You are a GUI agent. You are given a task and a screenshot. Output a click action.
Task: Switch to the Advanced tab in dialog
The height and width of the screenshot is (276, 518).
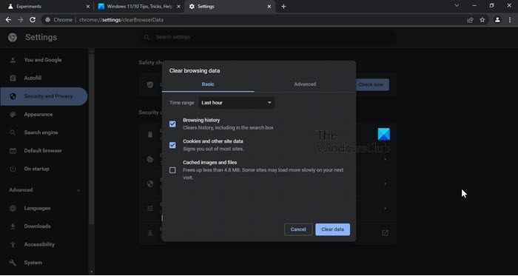coord(305,84)
